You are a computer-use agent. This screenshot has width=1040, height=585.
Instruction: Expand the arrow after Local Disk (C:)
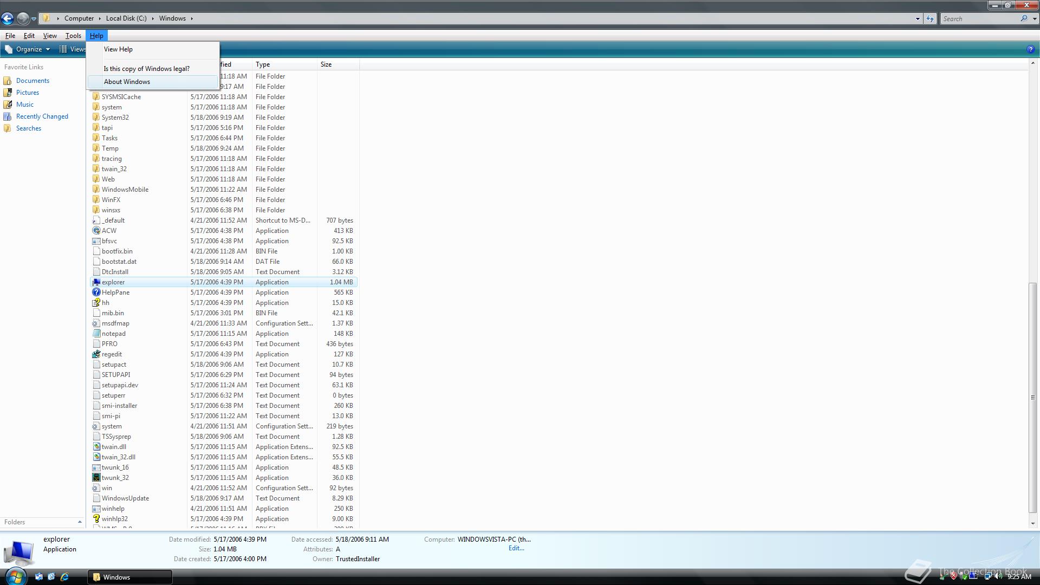[x=153, y=18]
